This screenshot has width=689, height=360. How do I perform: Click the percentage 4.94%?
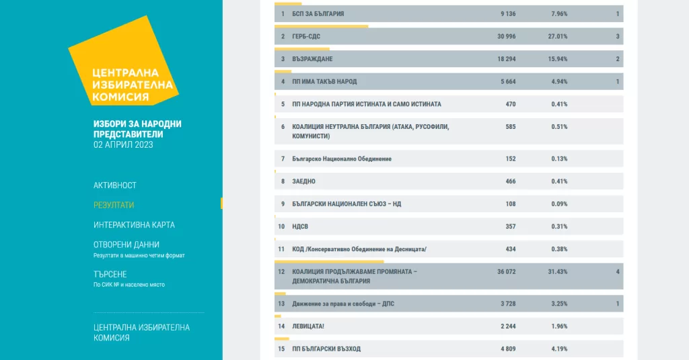[559, 81]
